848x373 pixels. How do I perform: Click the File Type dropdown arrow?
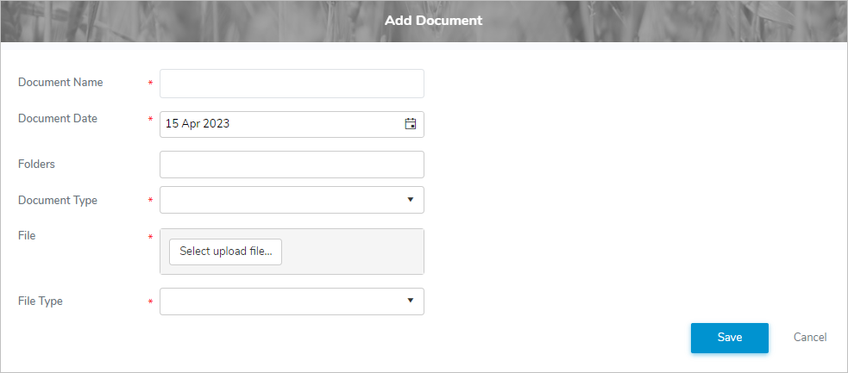click(x=411, y=302)
